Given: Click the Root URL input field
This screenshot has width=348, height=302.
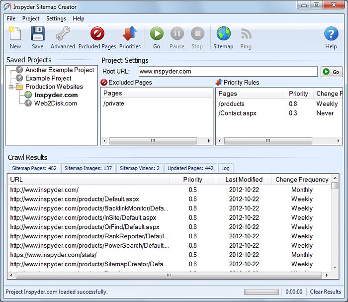Looking at the screenshot, I should tap(228, 72).
